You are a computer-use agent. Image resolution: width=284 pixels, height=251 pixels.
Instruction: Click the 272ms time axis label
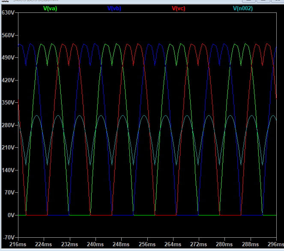click(x=198, y=244)
